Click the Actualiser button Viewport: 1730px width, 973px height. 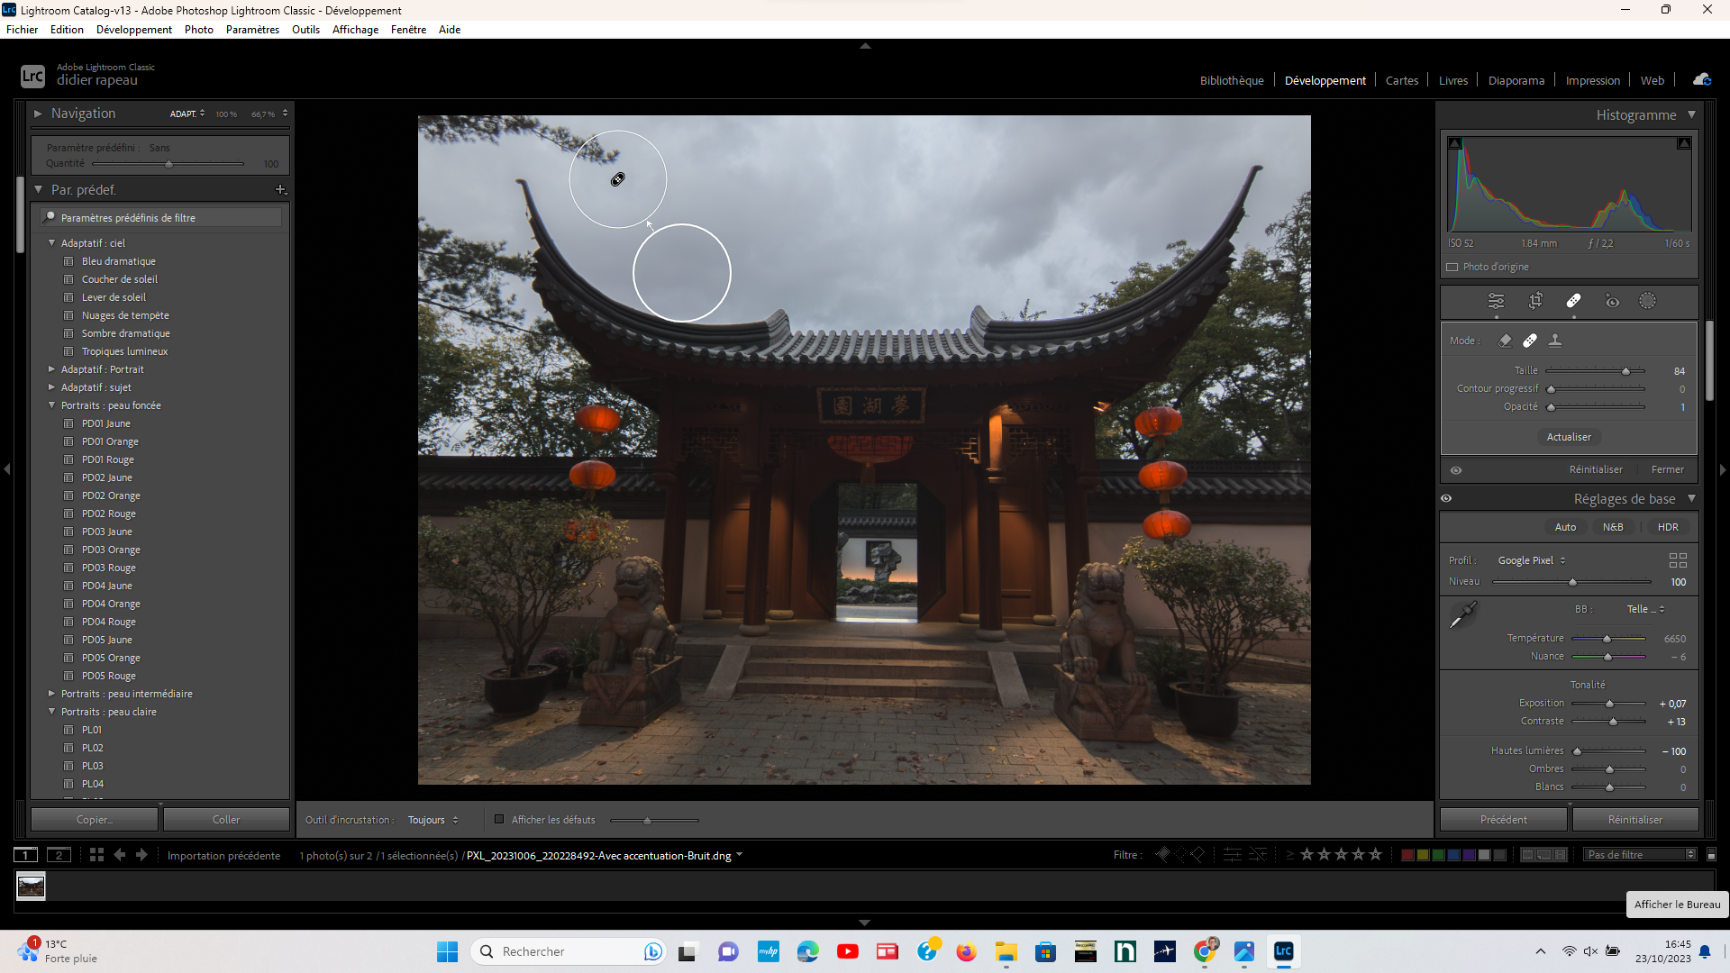[1569, 437]
